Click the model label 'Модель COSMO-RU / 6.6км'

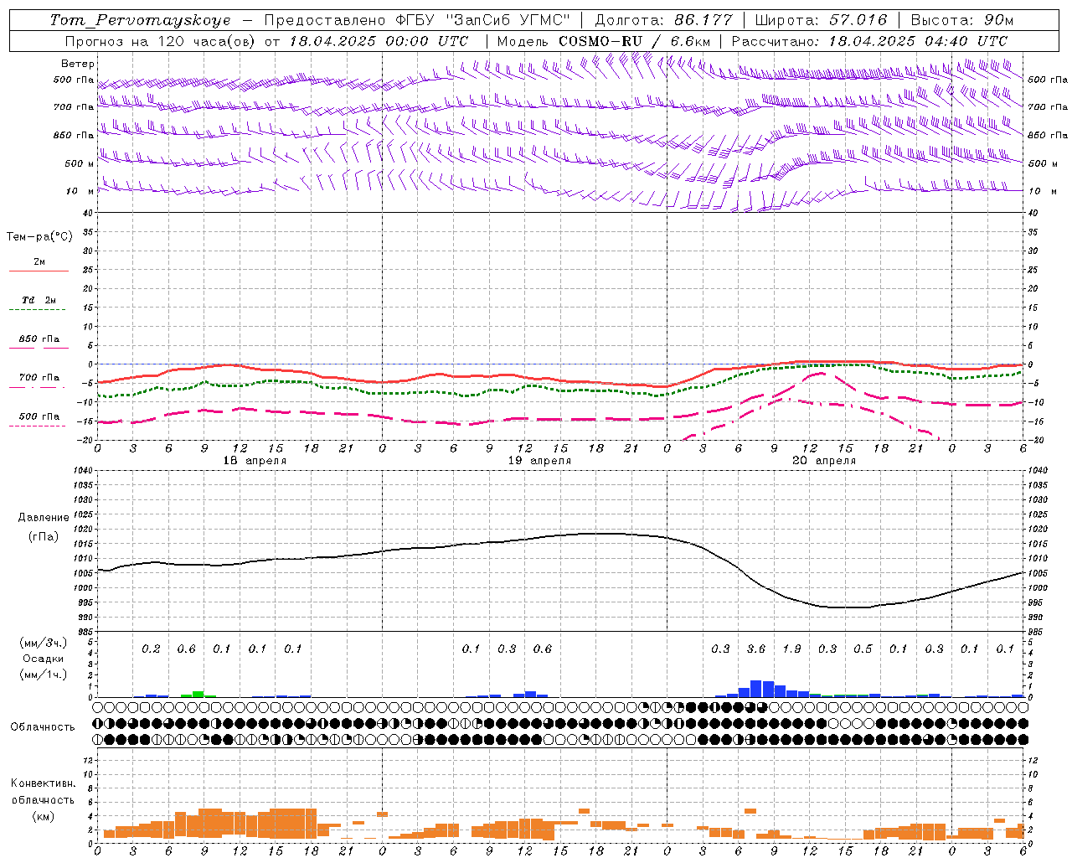(603, 40)
